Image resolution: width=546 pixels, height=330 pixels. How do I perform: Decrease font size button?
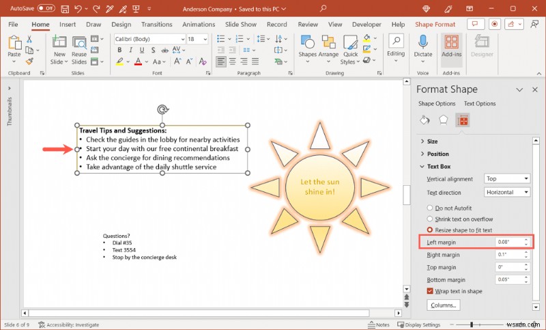pyautogui.click(x=190, y=61)
